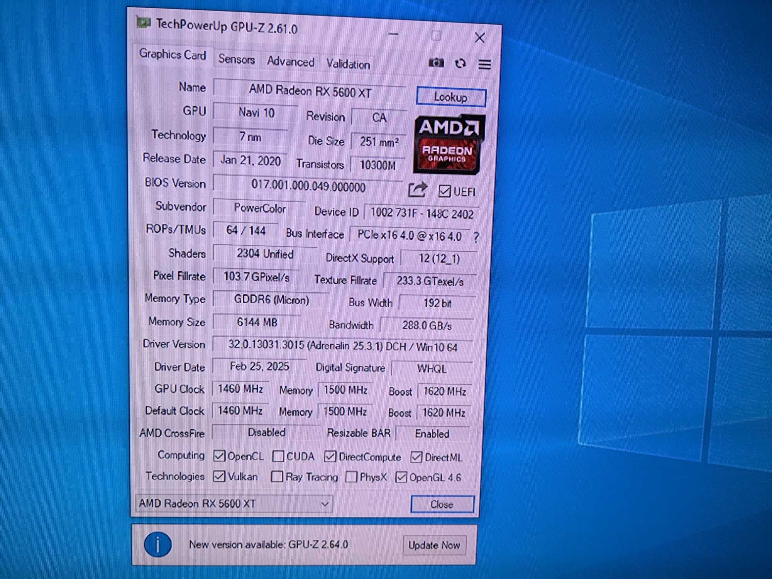Open the Validation tab

pos(348,64)
